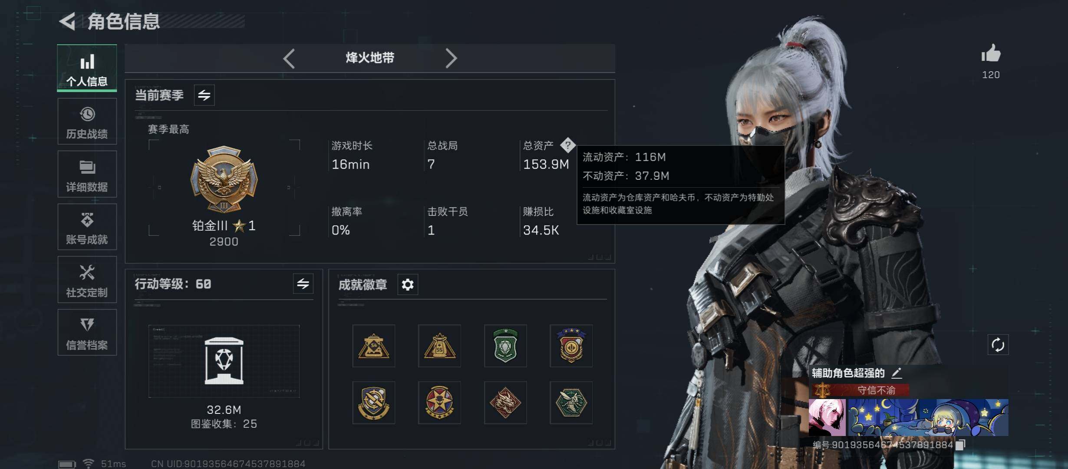
Task: Go to the 社交定制 section
Action: 87,280
